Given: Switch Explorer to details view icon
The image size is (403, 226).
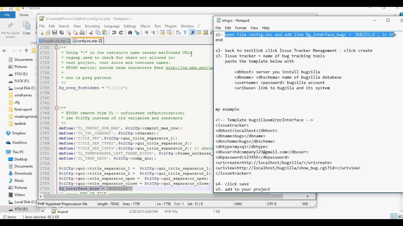Looking at the screenshot, I should tap(393, 217).
